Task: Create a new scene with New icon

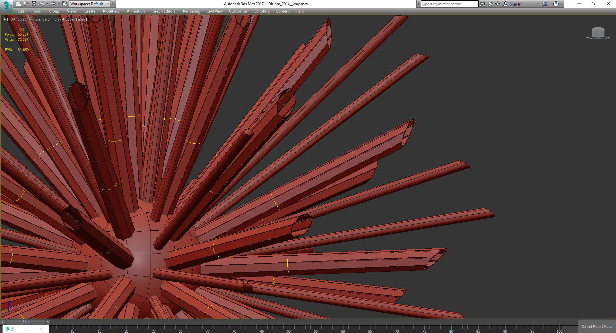Action: (18, 4)
